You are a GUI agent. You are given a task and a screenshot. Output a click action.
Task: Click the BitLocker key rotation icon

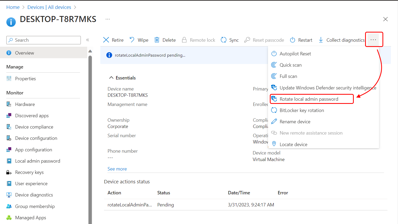tap(274, 110)
